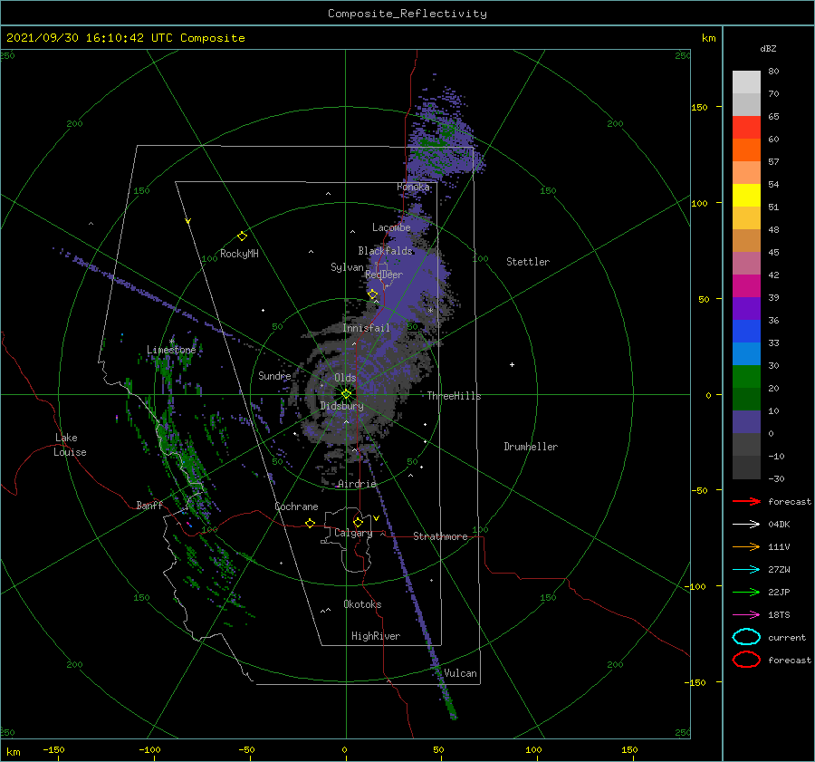Viewport: 815px width, 762px height.
Task: Click the Sylvan label
Action: (347, 267)
